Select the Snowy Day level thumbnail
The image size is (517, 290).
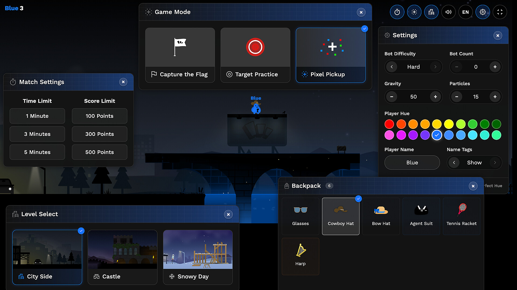pos(198,249)
